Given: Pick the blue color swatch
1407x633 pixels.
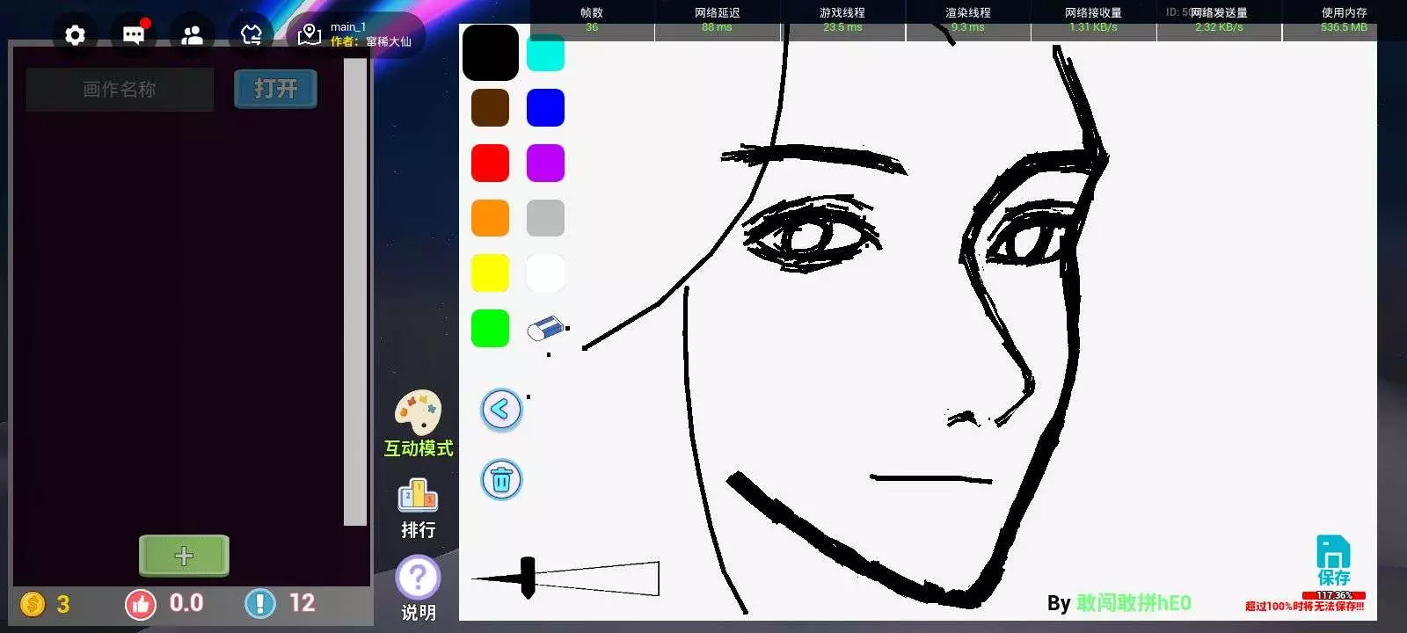Looking at the screenshot, I should pyautogui.click(x=545, y=108).
